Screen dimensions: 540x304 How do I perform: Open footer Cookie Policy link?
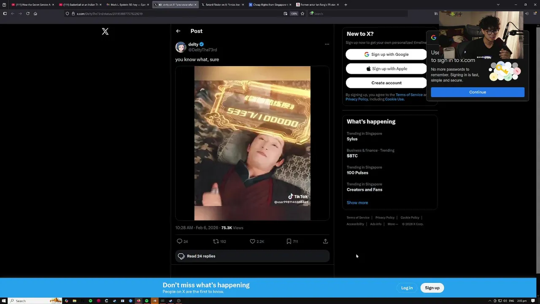pos(410,217)
